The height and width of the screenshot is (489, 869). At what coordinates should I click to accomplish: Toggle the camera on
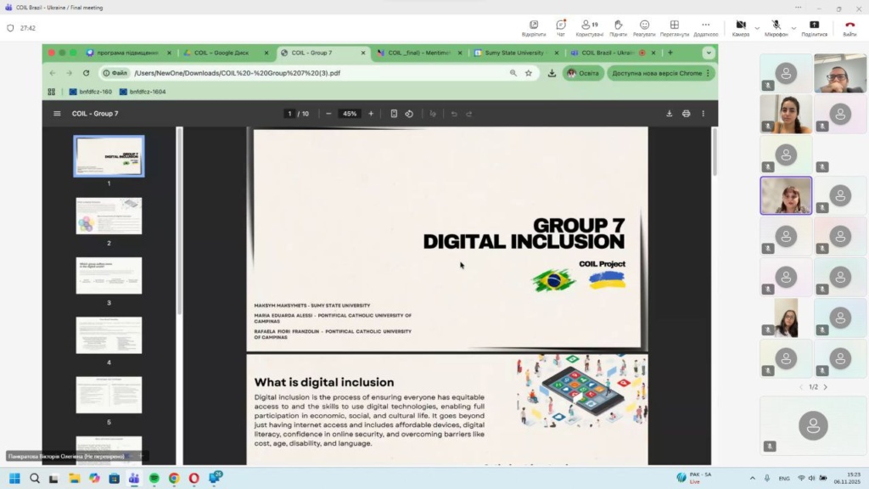pyautogui.click(x=740, y=26)
